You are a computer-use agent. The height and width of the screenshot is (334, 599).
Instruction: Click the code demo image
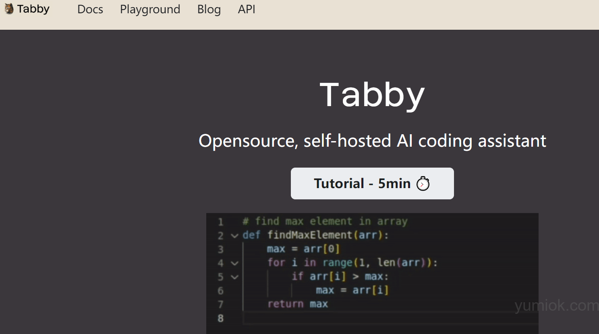(x=372, y=273)
